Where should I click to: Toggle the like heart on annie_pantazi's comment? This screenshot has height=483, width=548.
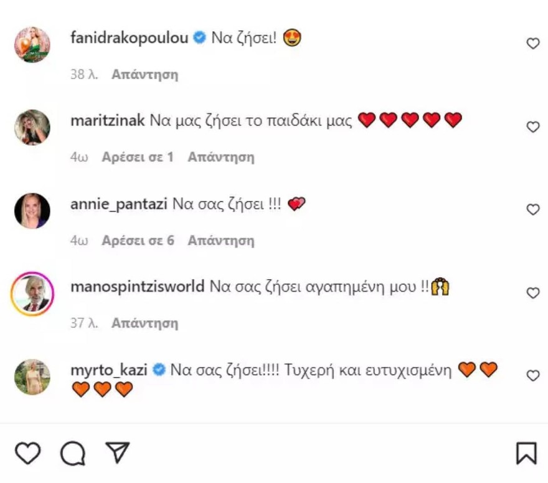click(533, 209)
